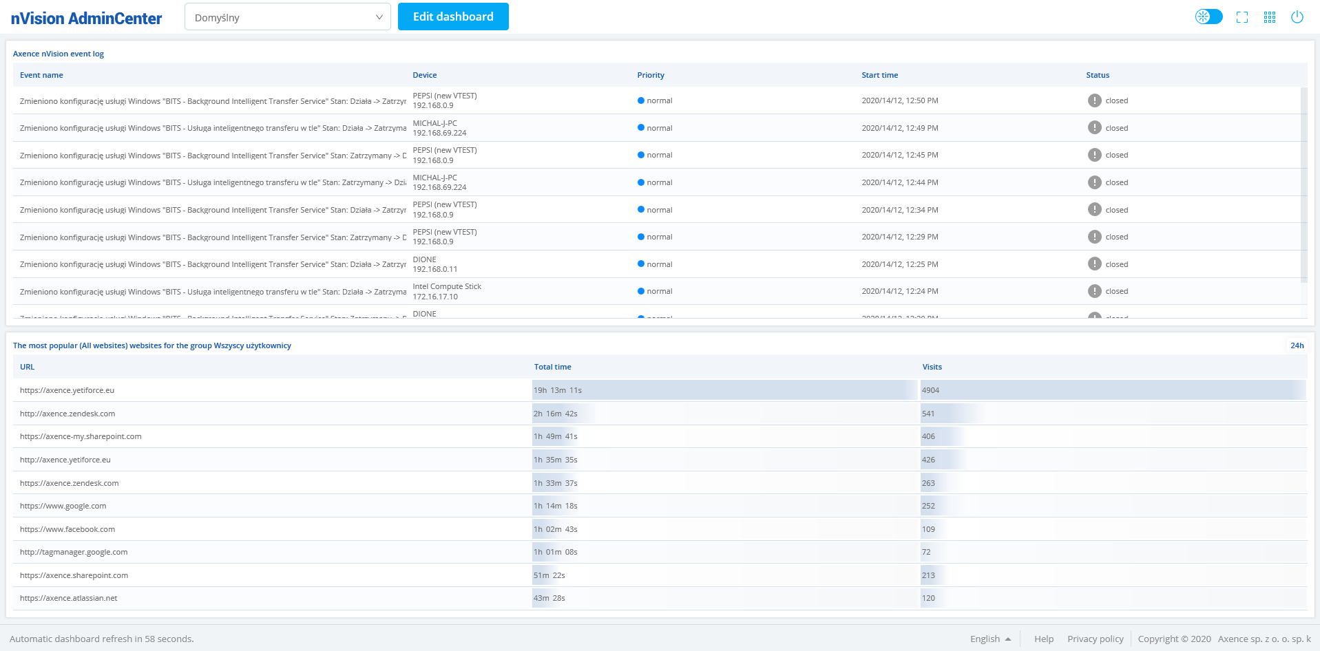1320x651 pixels.
Task: Click the power logout icon
Action: click(x=1297, y=17)
